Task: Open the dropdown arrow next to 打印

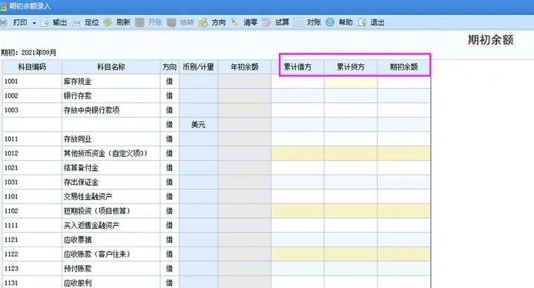Action: point(34,23)
